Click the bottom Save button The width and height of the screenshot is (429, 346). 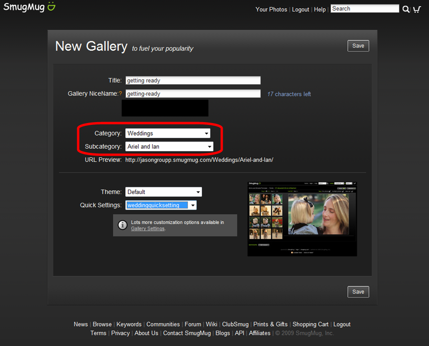point(358,292)
